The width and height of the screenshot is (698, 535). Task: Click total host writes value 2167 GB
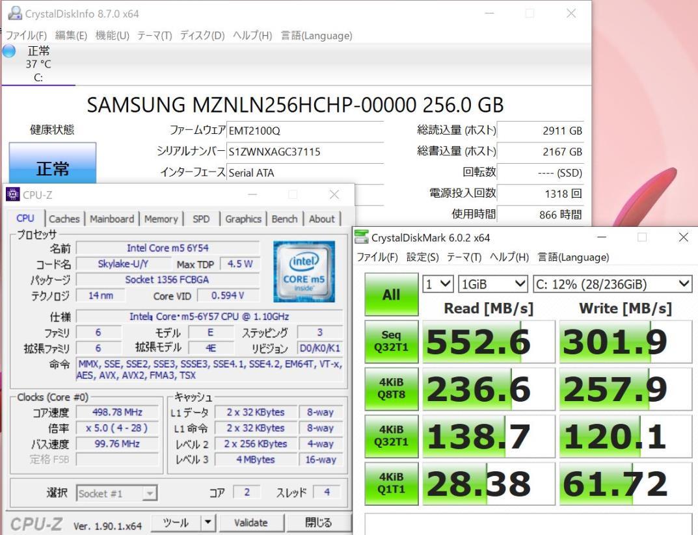(x=540, y=151)
